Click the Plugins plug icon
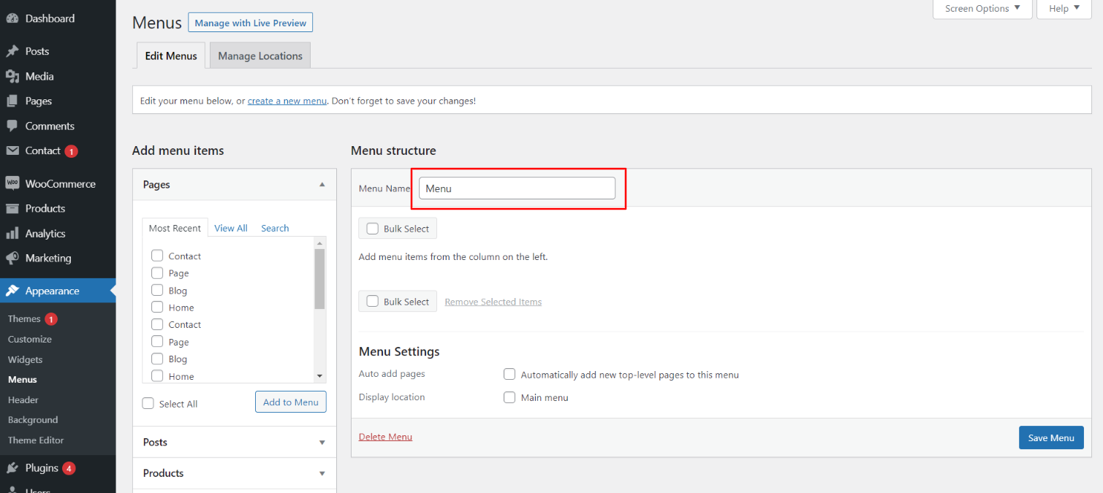Viewport: 1103px width, 493px height. click(12, 468)
